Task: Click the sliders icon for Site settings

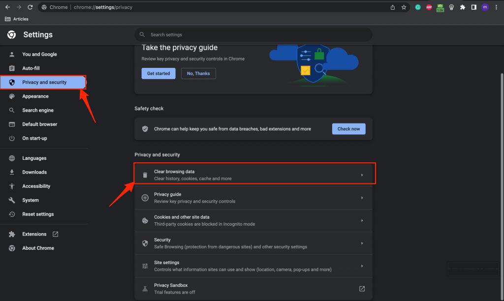Action: click(145, 266)
